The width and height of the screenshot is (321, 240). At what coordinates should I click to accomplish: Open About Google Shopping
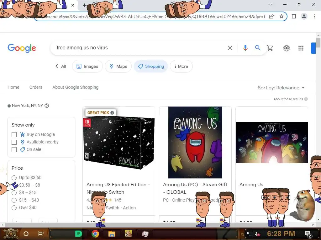[x=75, y=87]
